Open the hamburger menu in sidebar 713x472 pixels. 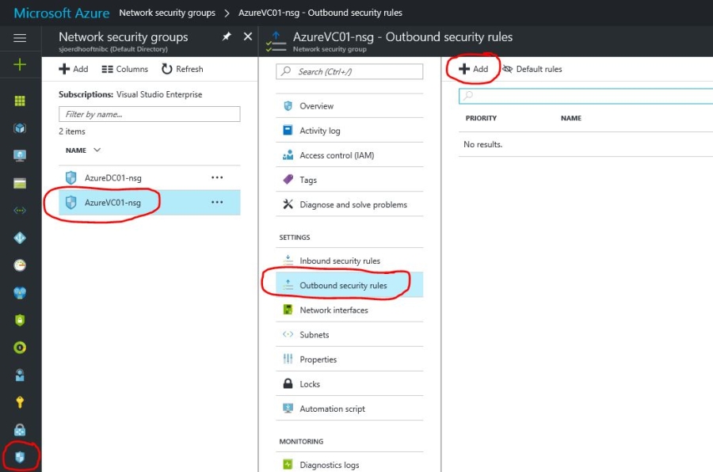click(x=20, y=38)
